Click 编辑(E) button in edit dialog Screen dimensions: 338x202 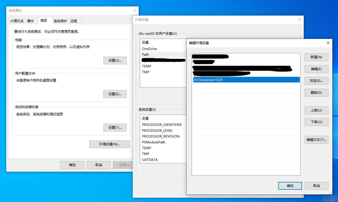pyautogui.click(x=316, y=69)
